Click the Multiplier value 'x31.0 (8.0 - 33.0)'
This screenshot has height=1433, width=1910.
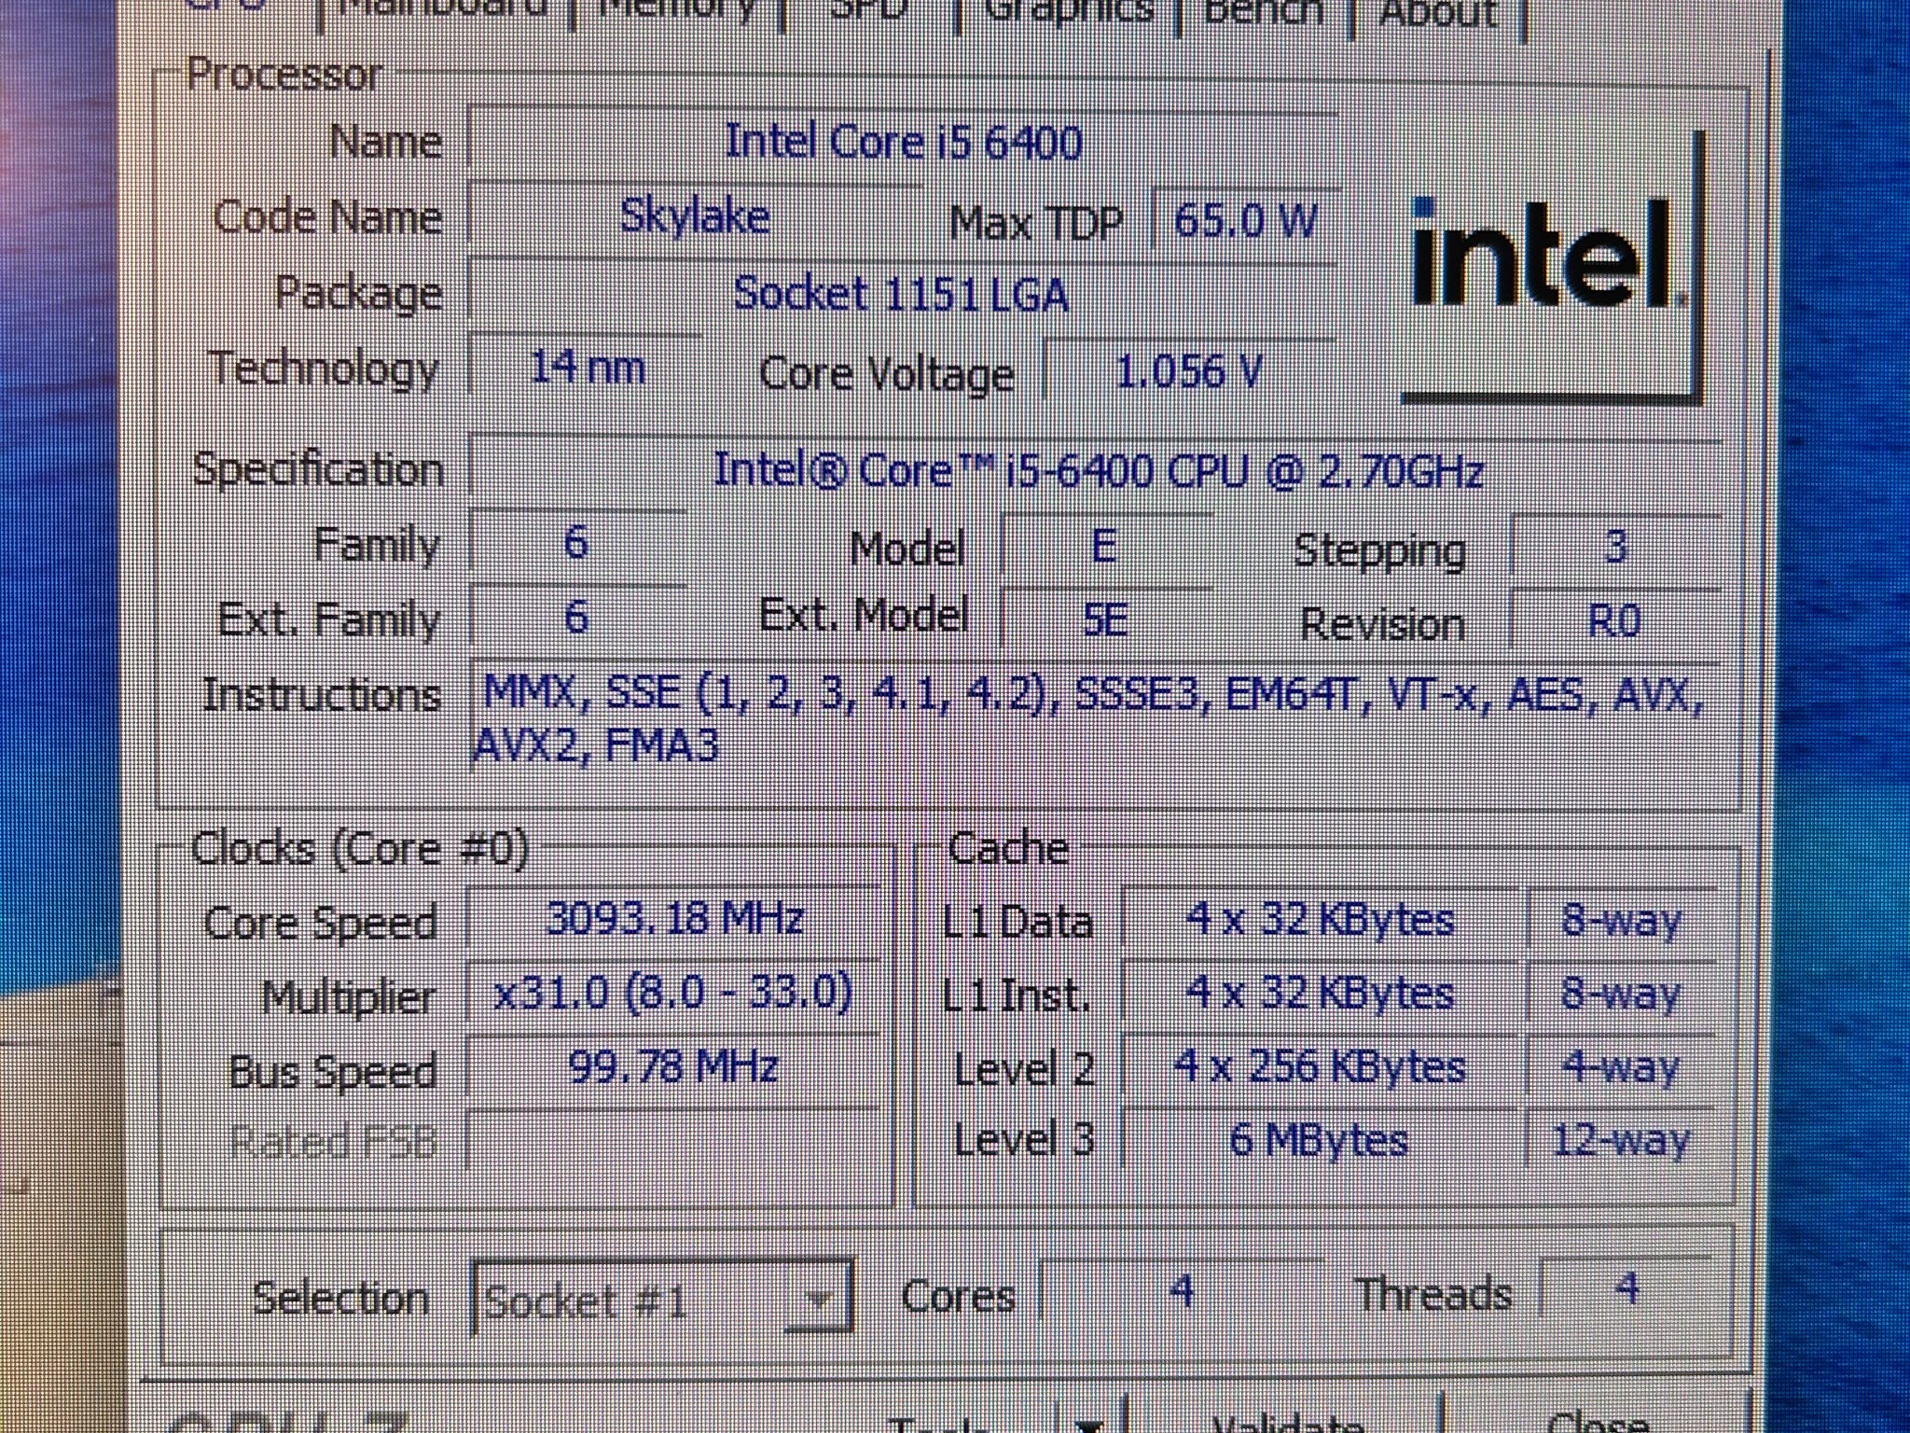pyautogui.click(x=673, y=993)
